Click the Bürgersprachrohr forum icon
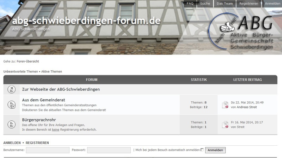The image size is (282, 158). click(x=12, y=125)
